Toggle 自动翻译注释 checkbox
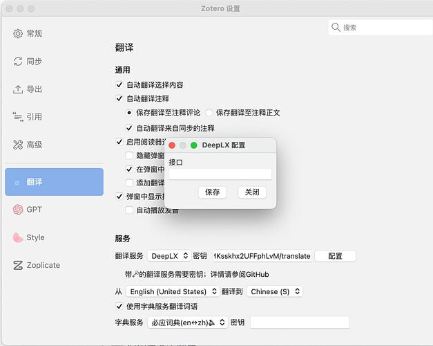The width and height of the screenshot is (433, 346). pos(119,98)
